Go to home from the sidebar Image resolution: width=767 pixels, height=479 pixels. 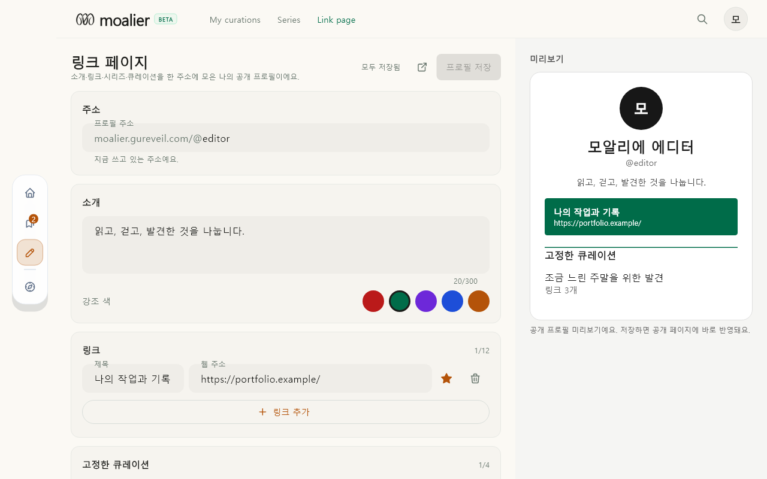(30, 193)
